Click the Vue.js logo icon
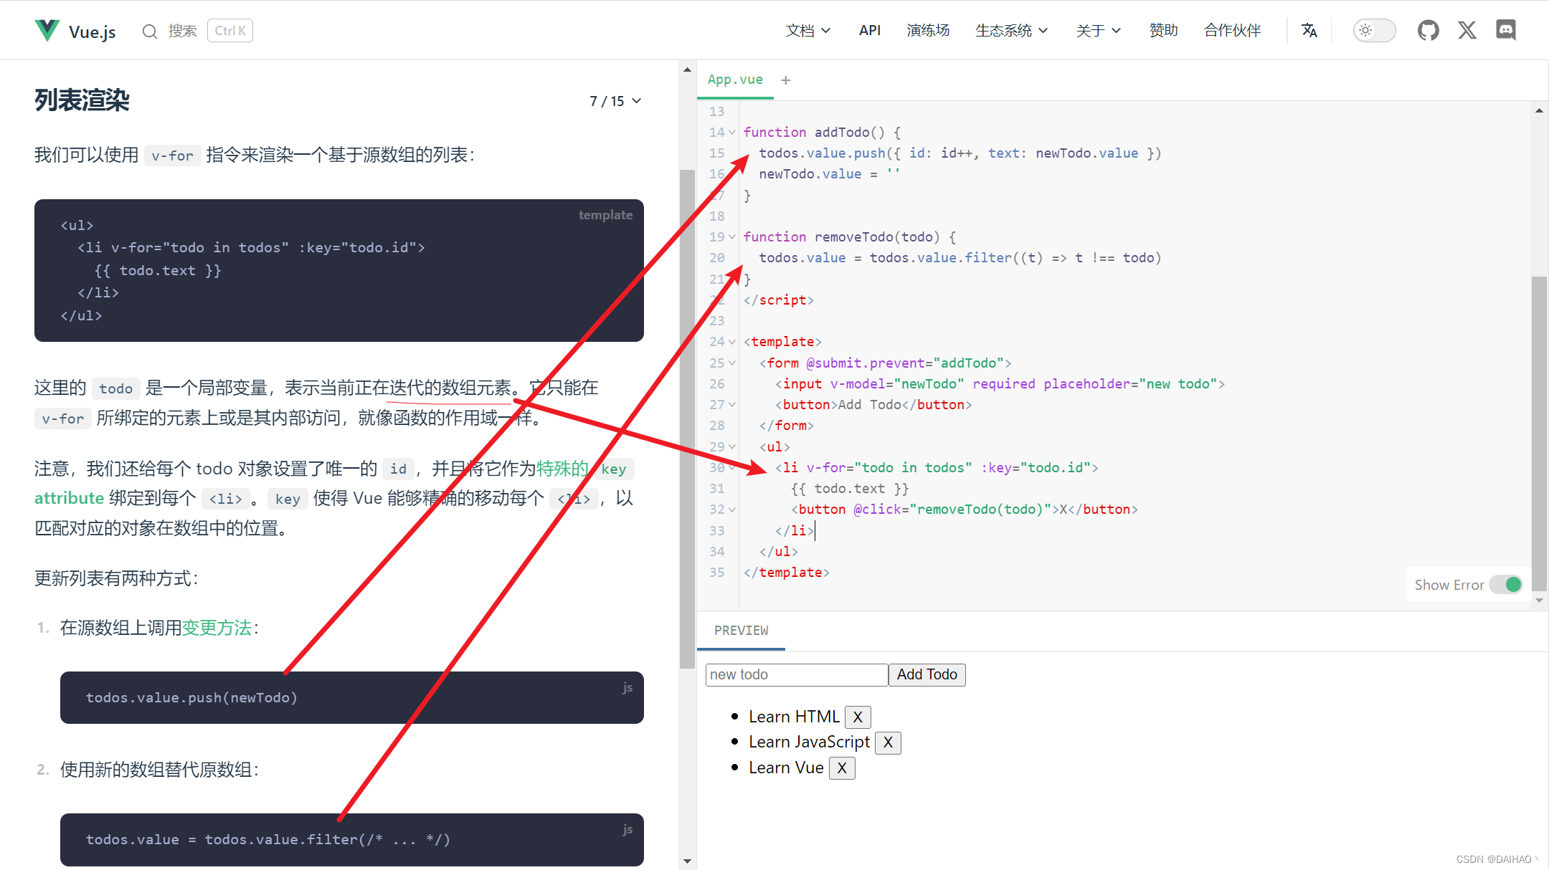 pyautogui.click(x=47, y=30)
